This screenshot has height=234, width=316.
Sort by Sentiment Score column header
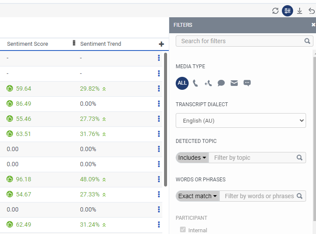coord(27,44)
